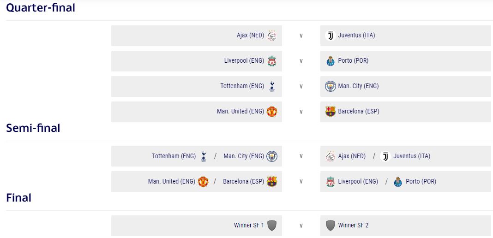The image size is (493, 238).
Task: Click the Tottenham cockerel crest in Quarter-final
Action: pyautogui.click(x=272, y=86)
